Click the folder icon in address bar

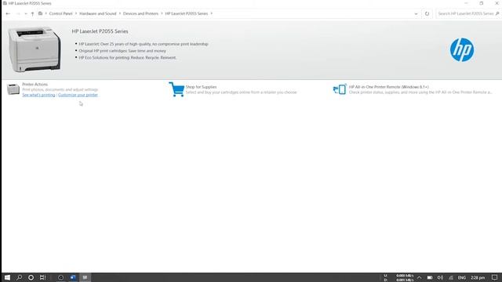click(40, 14)
